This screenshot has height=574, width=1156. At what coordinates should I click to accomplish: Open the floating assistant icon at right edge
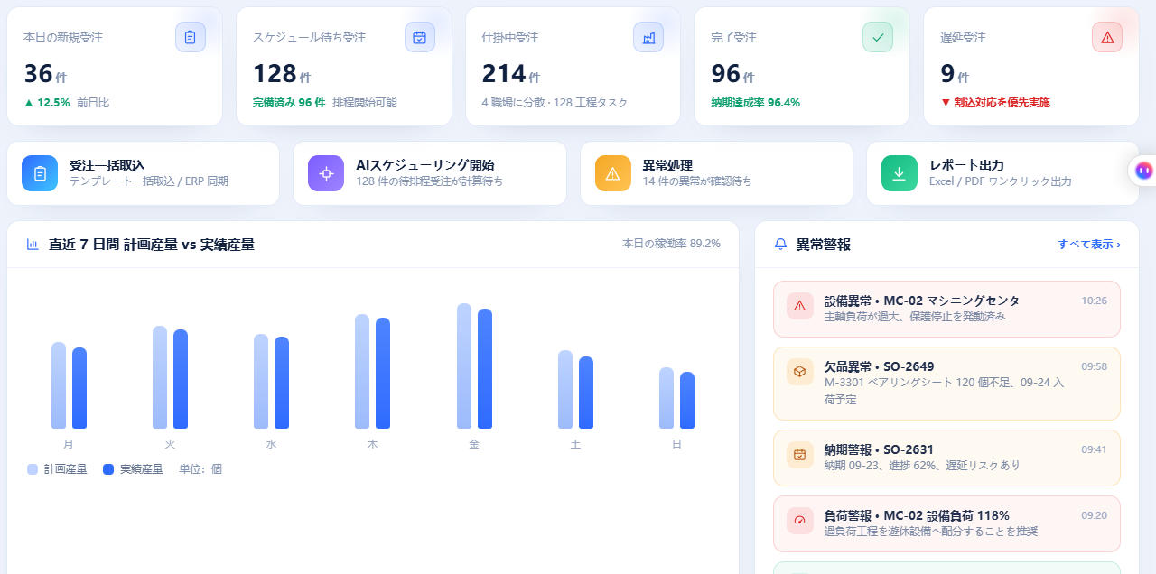1143,170
